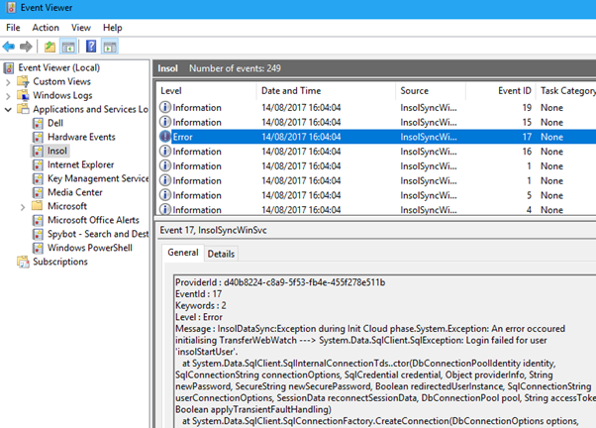Click the blue Help toolbar icon
Image resolution: width=596 pixels, height=428 pixels.
pyautogui.click(x=91, y=47)
